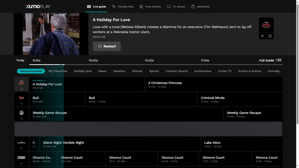Open the Holiday Hub nav tab
The height and width of the screenshot is (168, 299).
click(123, 6)
